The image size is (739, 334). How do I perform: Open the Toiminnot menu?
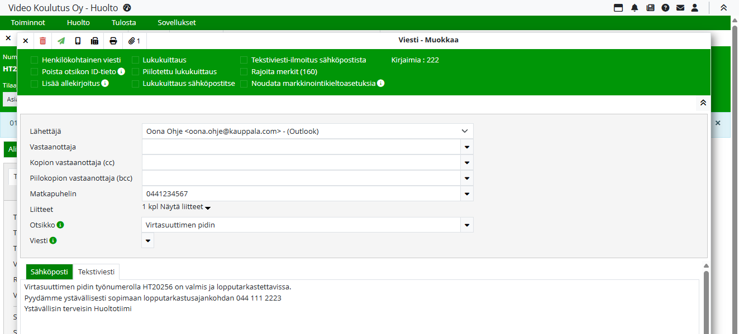[x=28, y=23]
